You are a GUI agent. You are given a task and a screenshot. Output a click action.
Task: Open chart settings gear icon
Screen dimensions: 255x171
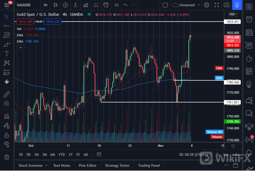click(x=207, y=5)
